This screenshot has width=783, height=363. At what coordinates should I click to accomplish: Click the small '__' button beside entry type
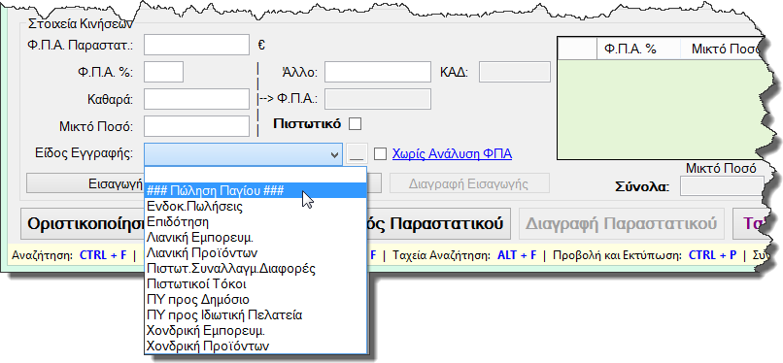[x=357, y=154]
